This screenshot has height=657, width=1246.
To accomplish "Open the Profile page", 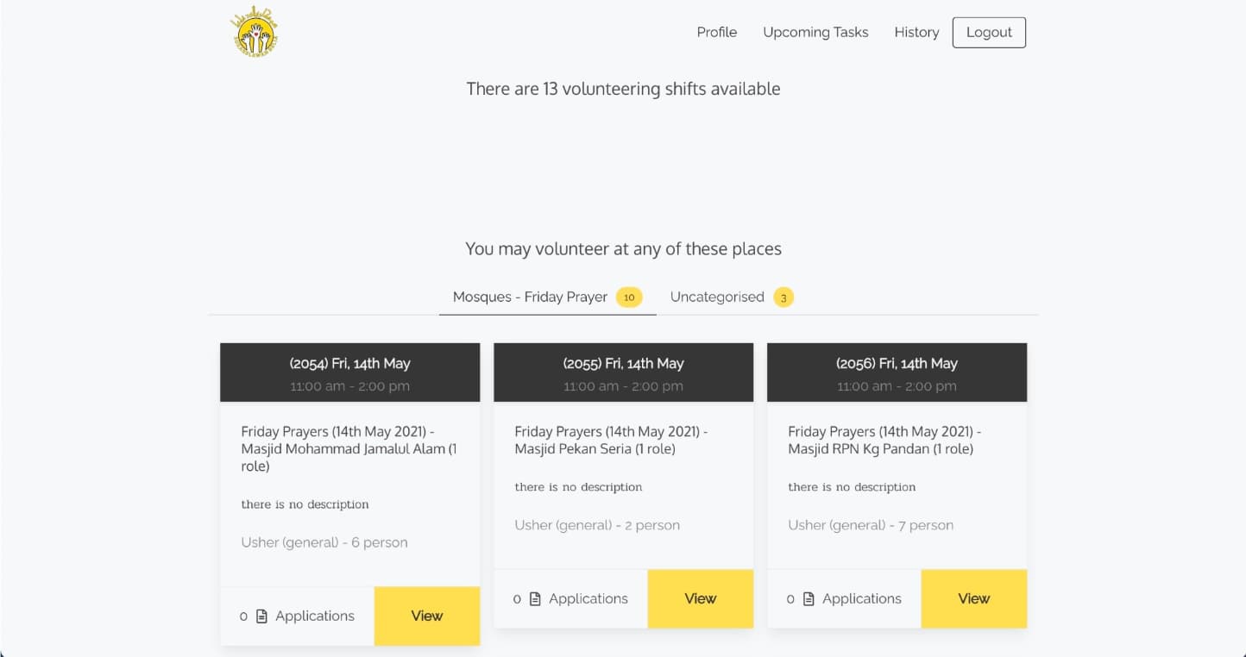I will coord(716,33).
